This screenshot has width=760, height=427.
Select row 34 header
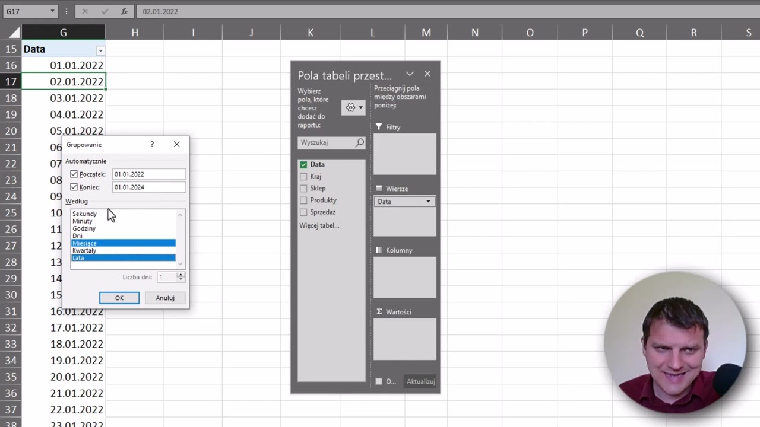pos(11,360)
